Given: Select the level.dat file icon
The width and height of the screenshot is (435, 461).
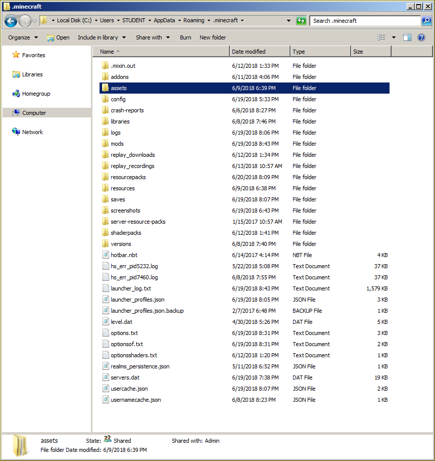Looking at the screenshot, I should pyautogui.click(x=106, y=322).
